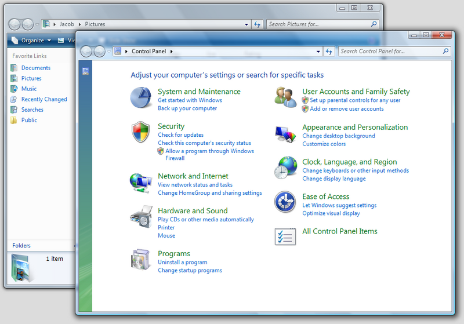The height and width of the screenshot is (324, 464).
Task: Click the Documents favorite link icon
Action: pyautogui.click(x=14, y=68)
